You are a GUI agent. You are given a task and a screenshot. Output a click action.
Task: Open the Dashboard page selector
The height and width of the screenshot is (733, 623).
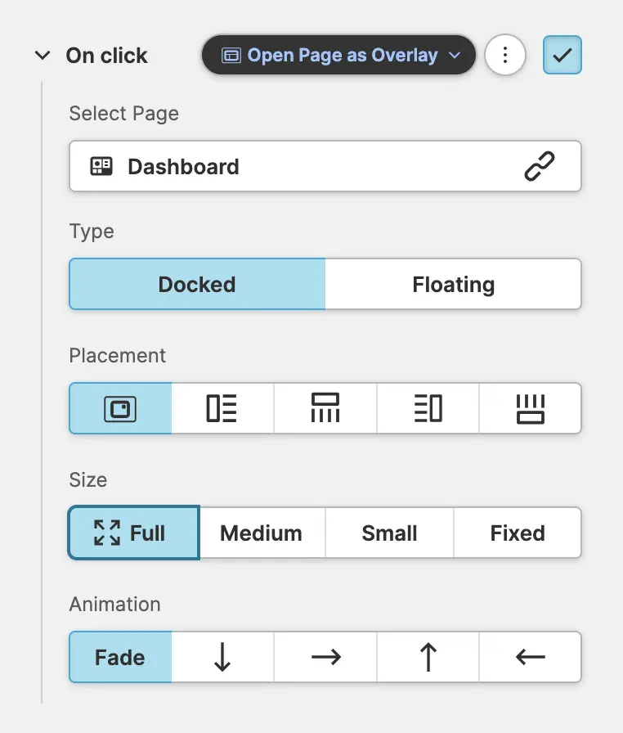(x=294, y=166)
